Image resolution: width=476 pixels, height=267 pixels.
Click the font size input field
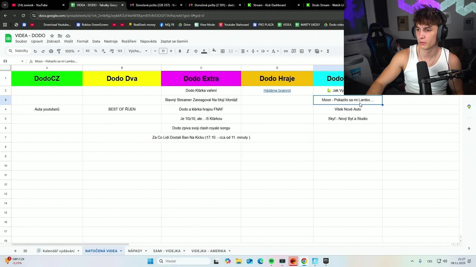[163, 51]
